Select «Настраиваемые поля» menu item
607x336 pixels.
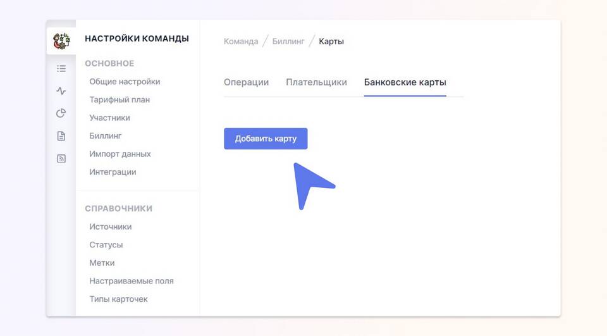point(131,281)
